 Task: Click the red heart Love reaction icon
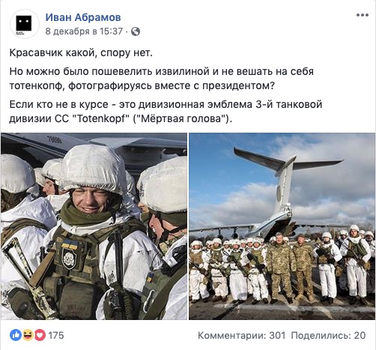(x=40, y=335)
